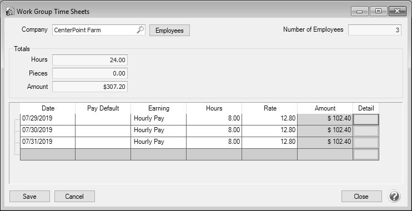The width and height of the screenshot is (412, 211).
Task: Click the Company lookup magnifier icon
Action: [x=140, y=30]
